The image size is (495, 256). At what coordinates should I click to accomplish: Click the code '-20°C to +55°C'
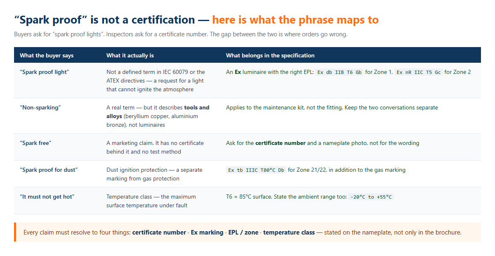coord(371,197)
